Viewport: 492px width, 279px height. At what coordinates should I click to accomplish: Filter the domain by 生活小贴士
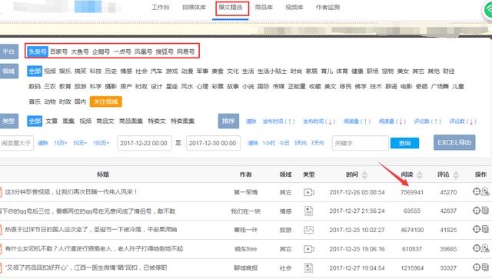pos(271,71)
